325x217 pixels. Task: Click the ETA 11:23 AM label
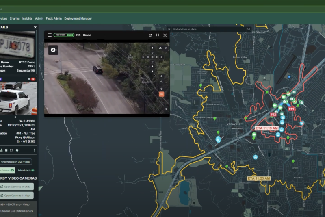[x=259, y=178]
